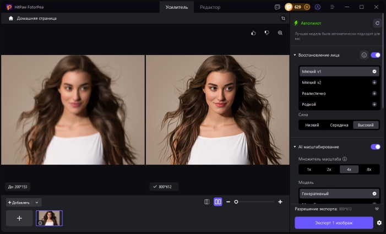The height and width of the screenshot is (234, 386).
Task: Expand the export resolution details chevron
Action: tap(377, 209)
